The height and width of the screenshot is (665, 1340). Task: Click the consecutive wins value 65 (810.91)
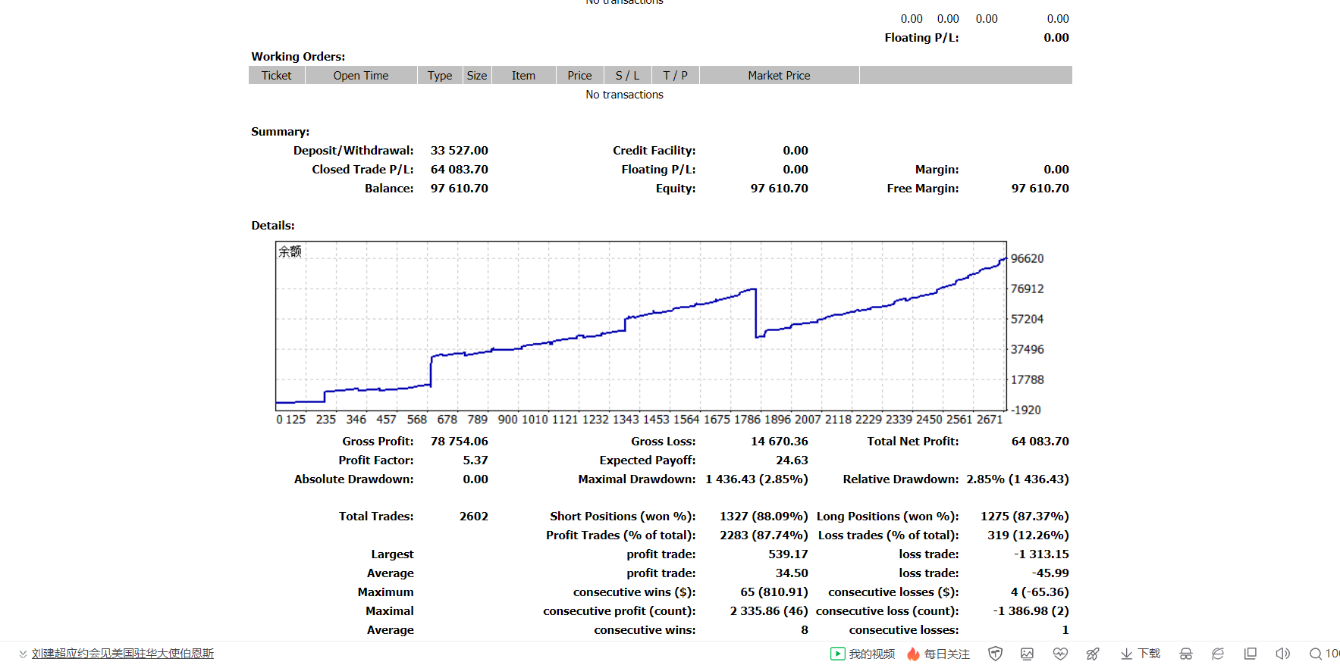[x=774, y=592]
